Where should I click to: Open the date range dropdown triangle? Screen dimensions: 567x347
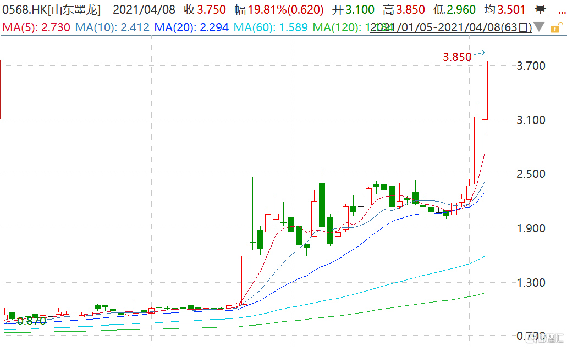[540, 27]
